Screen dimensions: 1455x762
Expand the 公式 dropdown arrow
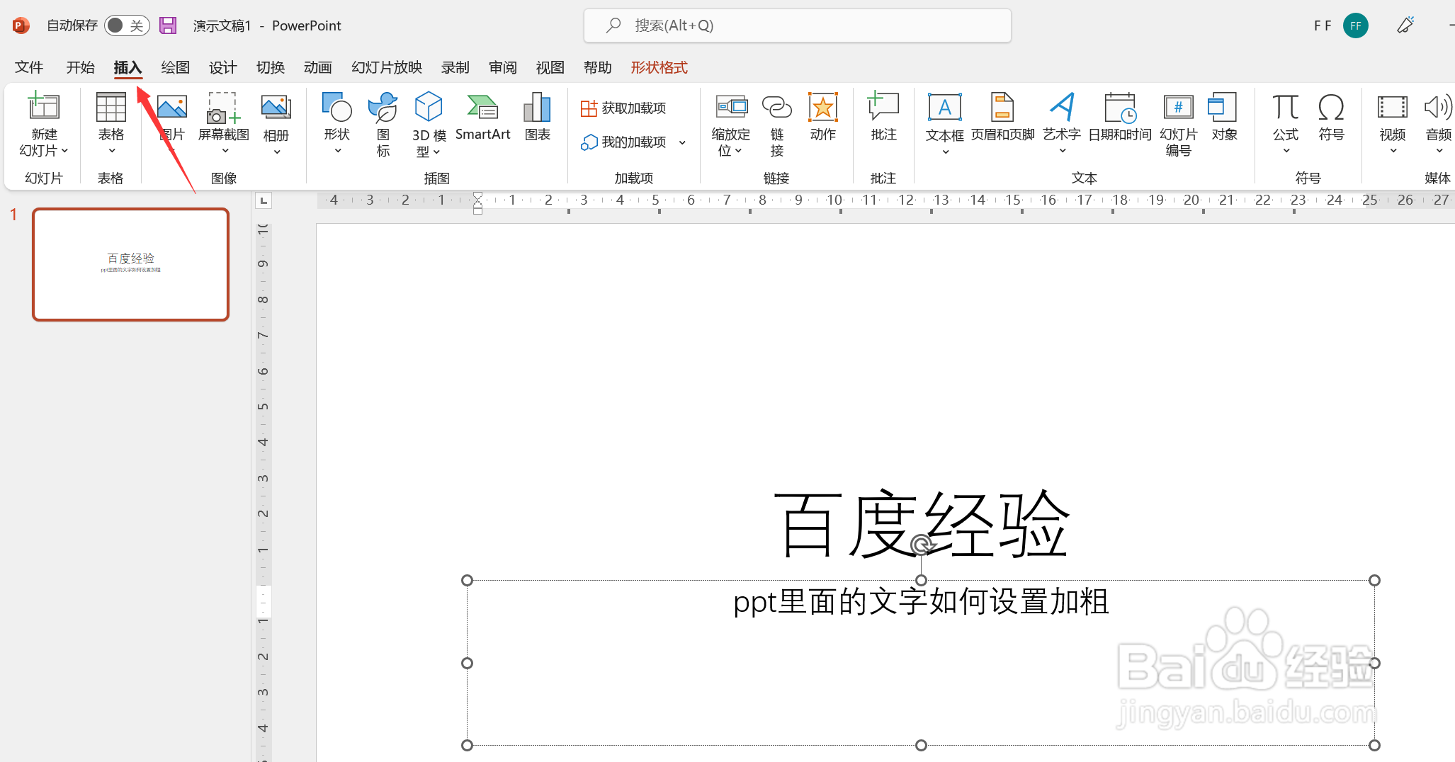click(x=1286, y=151)
